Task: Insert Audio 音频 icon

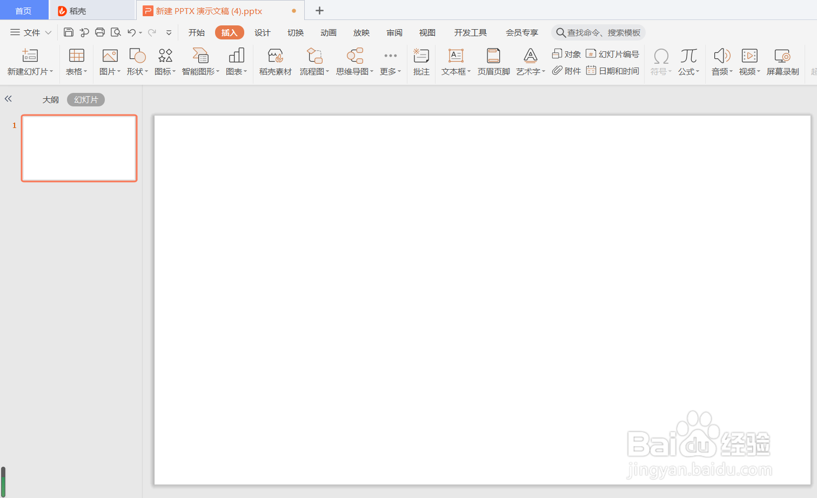Action: tap(722, 56)
